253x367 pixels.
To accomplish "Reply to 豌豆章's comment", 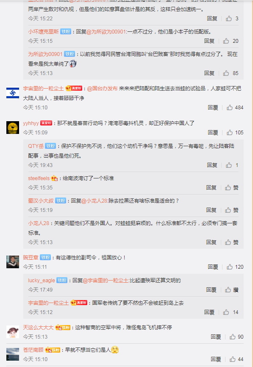I will click(213, 267).
